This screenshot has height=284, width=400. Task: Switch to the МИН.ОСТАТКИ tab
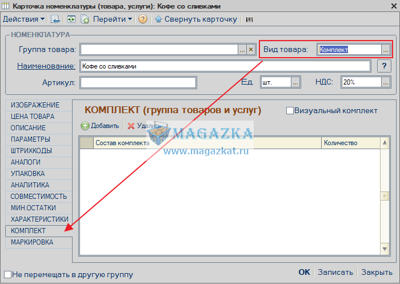(39, 208)
